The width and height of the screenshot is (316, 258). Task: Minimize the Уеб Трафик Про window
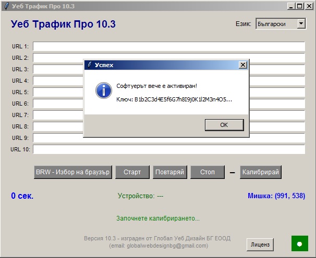click(x=291, y=6)
